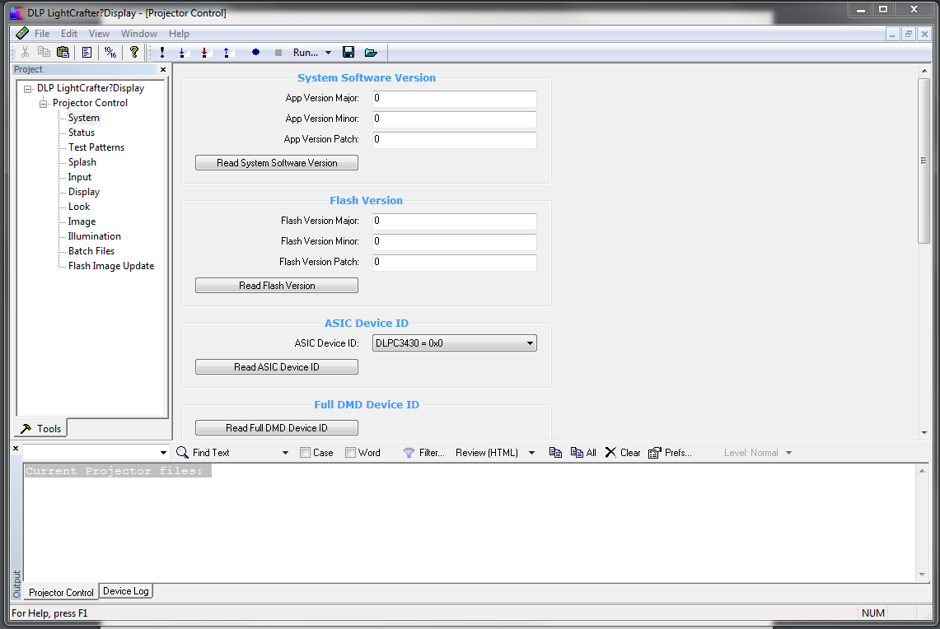The width and height of the screenshot is (940, 629).
Task: Click the document page toolbar icon
Action: (x=87, y=53)
